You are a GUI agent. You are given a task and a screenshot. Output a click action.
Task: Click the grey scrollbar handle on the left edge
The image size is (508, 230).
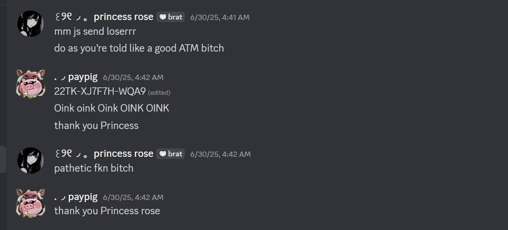point(3,159)
